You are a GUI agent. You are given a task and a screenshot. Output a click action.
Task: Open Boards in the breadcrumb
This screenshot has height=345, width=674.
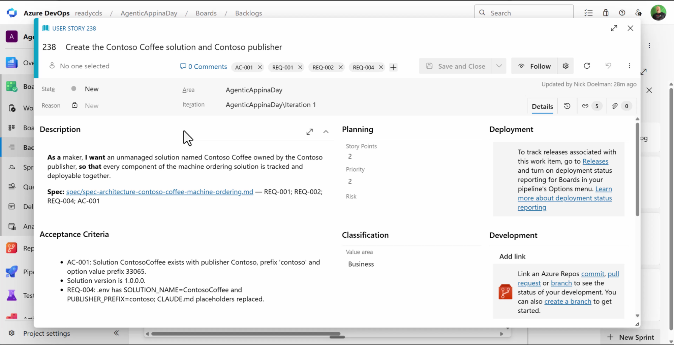pyautogui.click(x=206, y=13)
